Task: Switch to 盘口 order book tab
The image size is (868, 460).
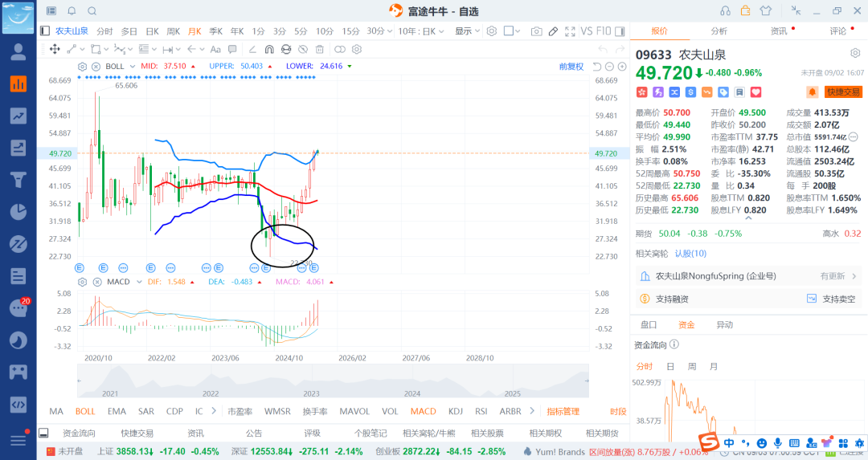Action: [x=649, y=325]
